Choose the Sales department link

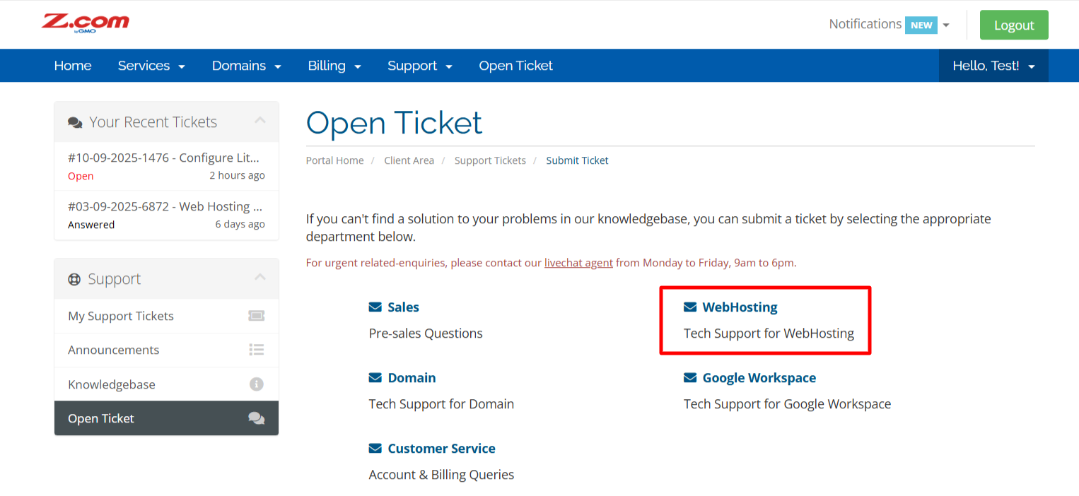403,307
